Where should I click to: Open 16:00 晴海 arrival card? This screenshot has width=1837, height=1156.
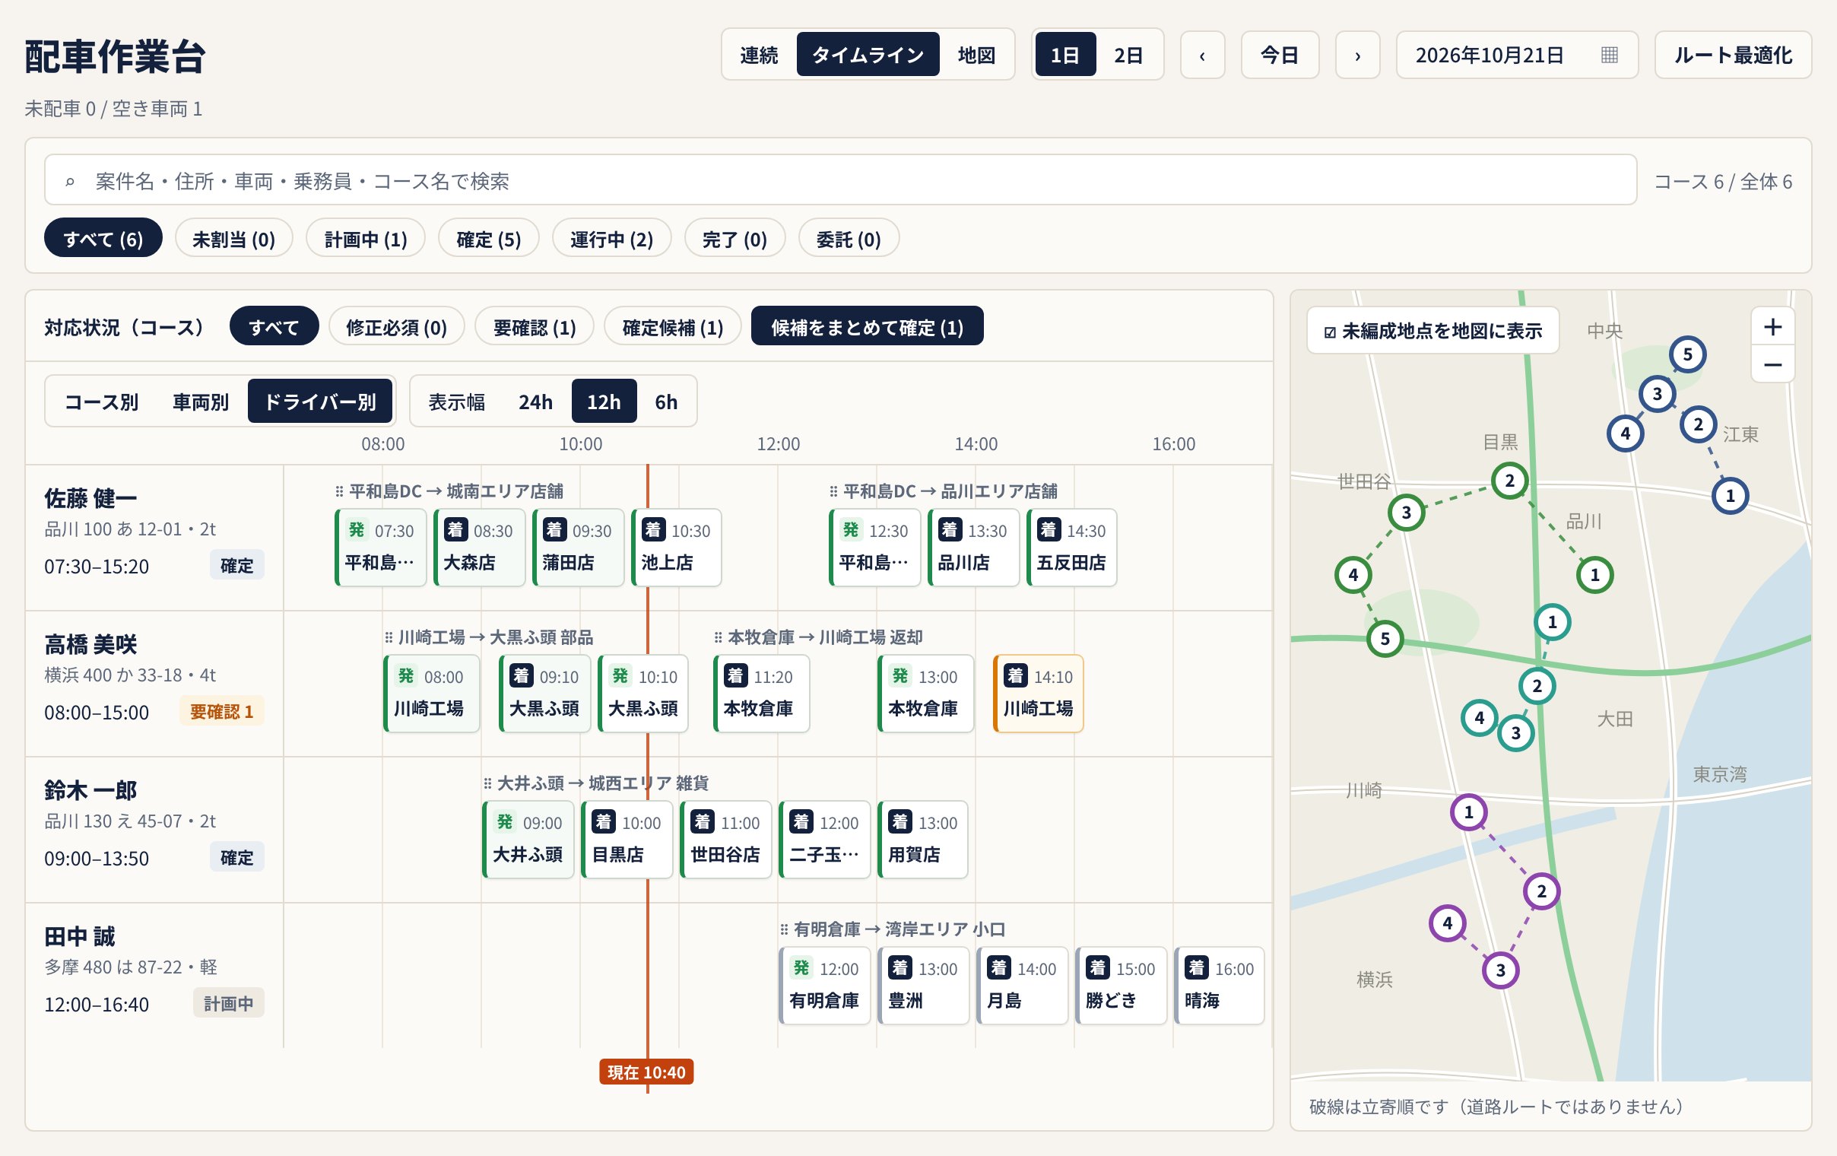tap(1219, 985)
